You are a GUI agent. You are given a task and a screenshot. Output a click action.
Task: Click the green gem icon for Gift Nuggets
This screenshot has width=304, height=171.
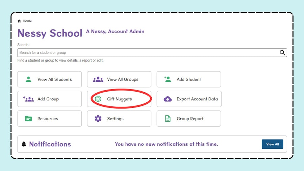[x=98, y=99]
